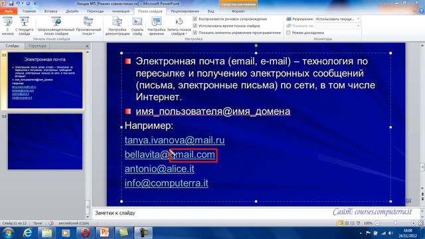Click language indicator английский (США)
This screenshot has width=425, height=239.
(x=74, y=223)
